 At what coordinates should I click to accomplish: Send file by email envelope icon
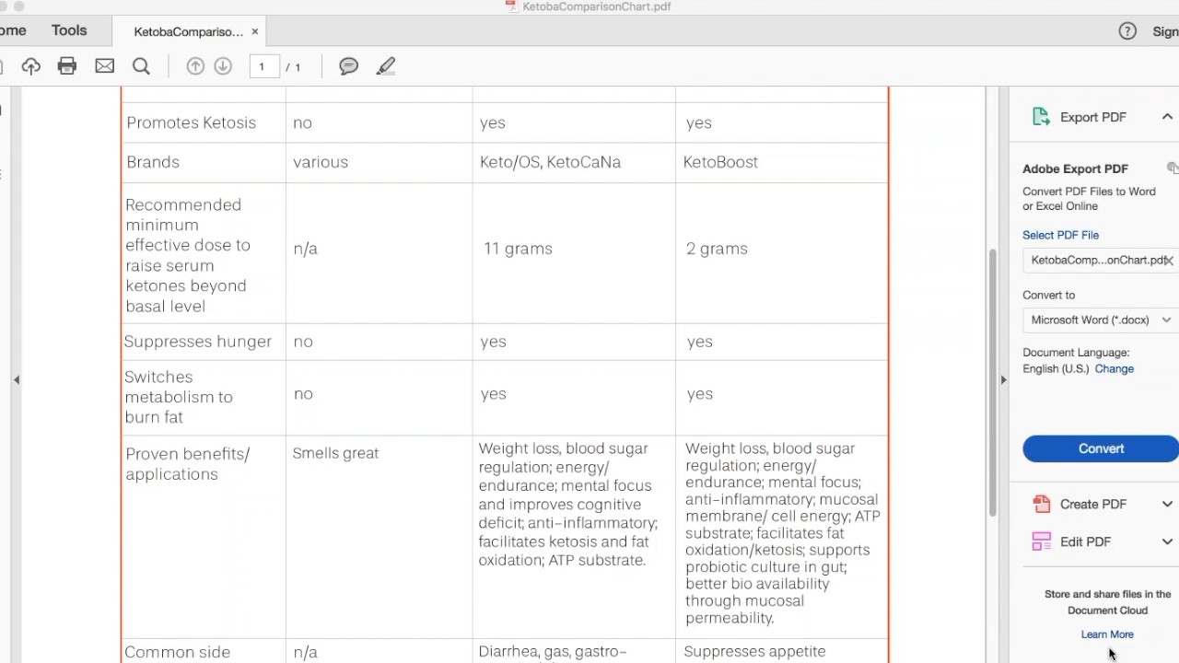(x=105, y=66)
